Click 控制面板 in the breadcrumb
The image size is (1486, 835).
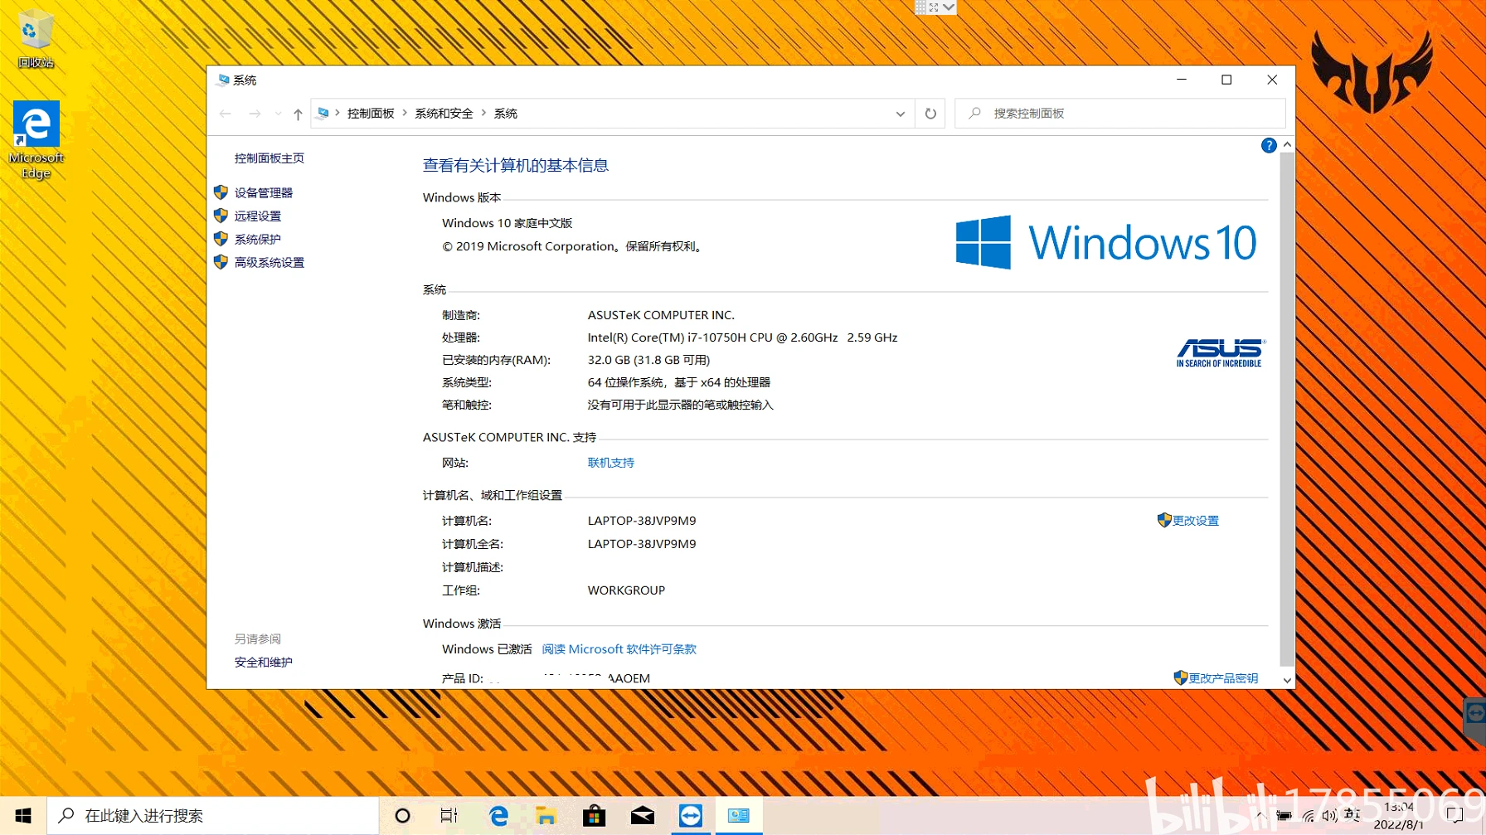[371, 114]
